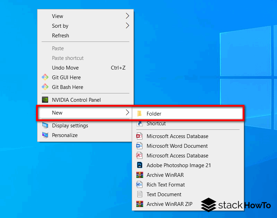Expand the Sort by submenu arrow

pyautogui.click(x=127, y=26)
